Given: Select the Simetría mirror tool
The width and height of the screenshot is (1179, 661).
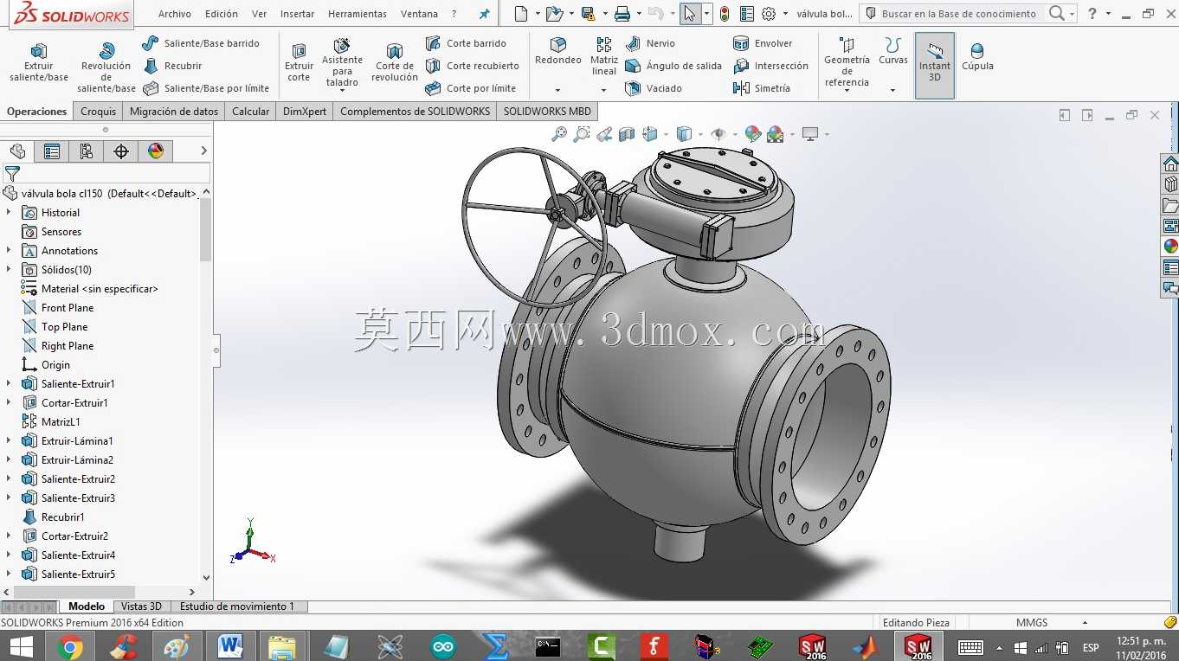Looking at the screenshot, I should [762, 88].
